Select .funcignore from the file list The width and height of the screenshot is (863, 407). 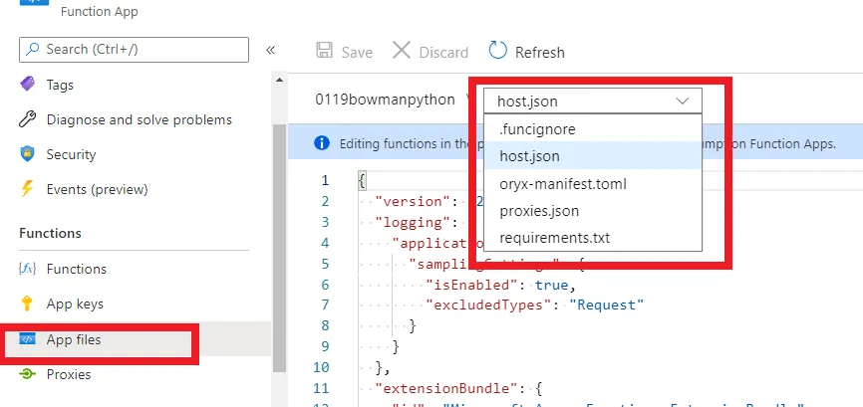[x=537, y=129]
